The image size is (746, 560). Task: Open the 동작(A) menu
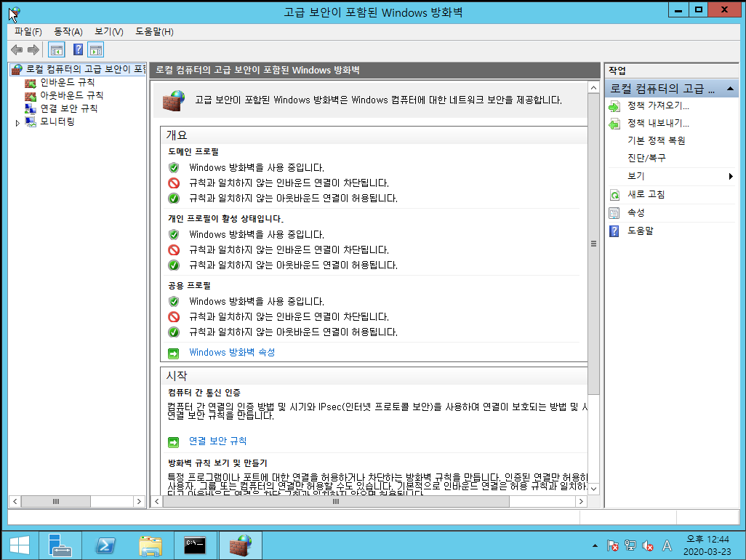pos(68,32)
